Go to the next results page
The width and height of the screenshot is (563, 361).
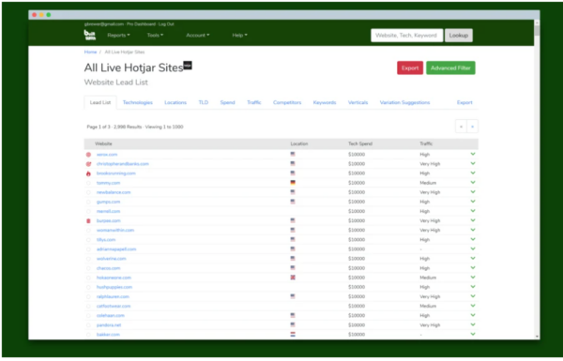(472, 127)
